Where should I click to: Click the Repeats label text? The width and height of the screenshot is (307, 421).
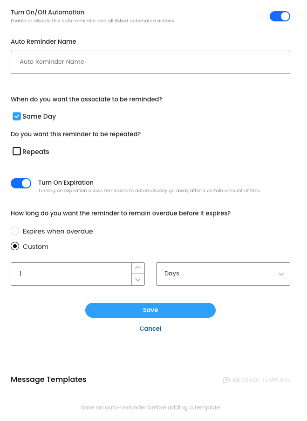click(x=36, y=152)
